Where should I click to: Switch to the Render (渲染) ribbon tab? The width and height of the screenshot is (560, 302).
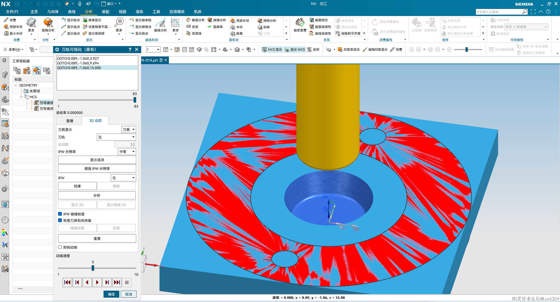pos(139,12)
